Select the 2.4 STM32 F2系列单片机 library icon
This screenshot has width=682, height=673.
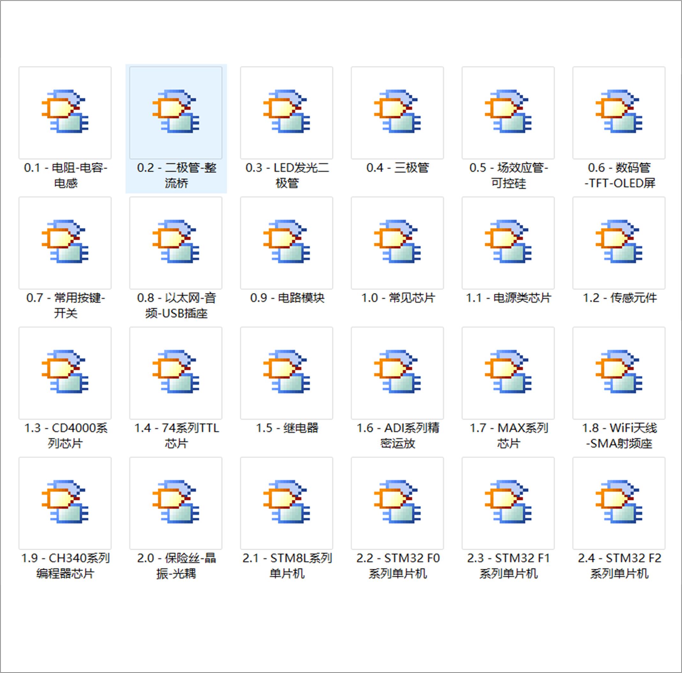(619, 503)
